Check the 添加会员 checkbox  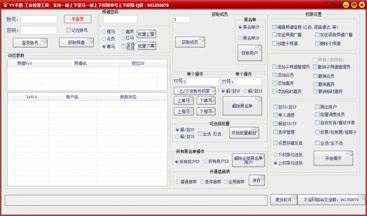(x=275, y=75)
